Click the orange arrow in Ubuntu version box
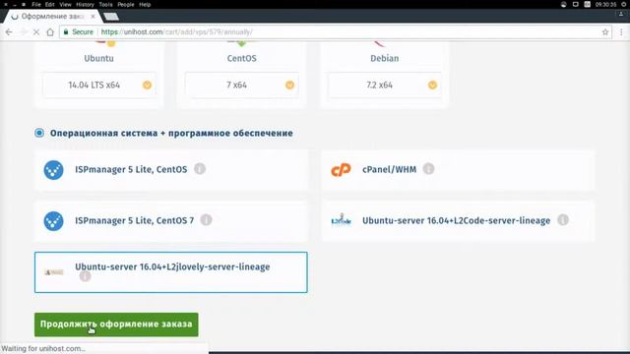 147,86
